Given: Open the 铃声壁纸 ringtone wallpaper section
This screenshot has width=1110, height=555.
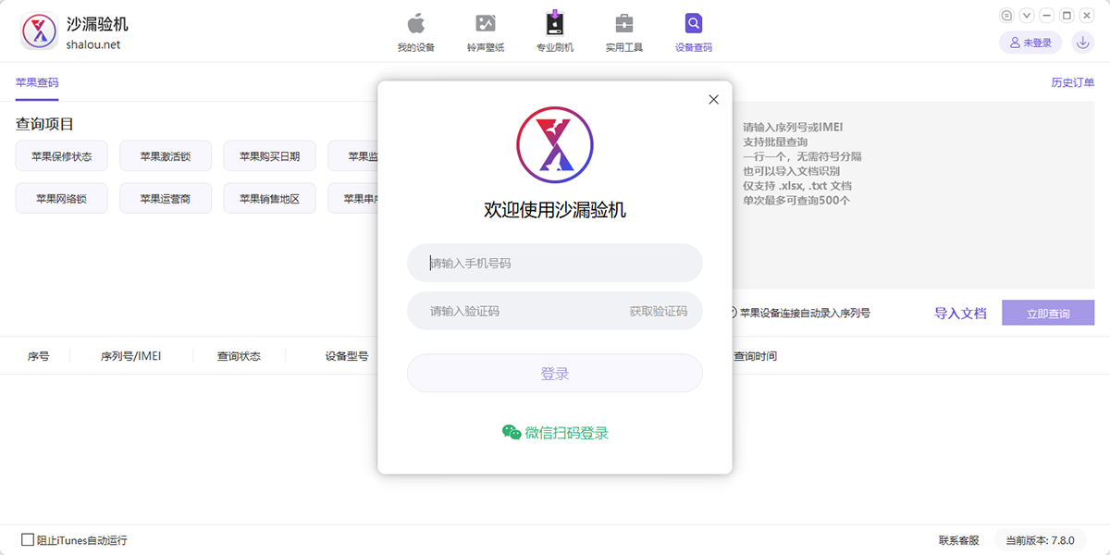Looking at the screenshot, I should click(x=486, y=32).
